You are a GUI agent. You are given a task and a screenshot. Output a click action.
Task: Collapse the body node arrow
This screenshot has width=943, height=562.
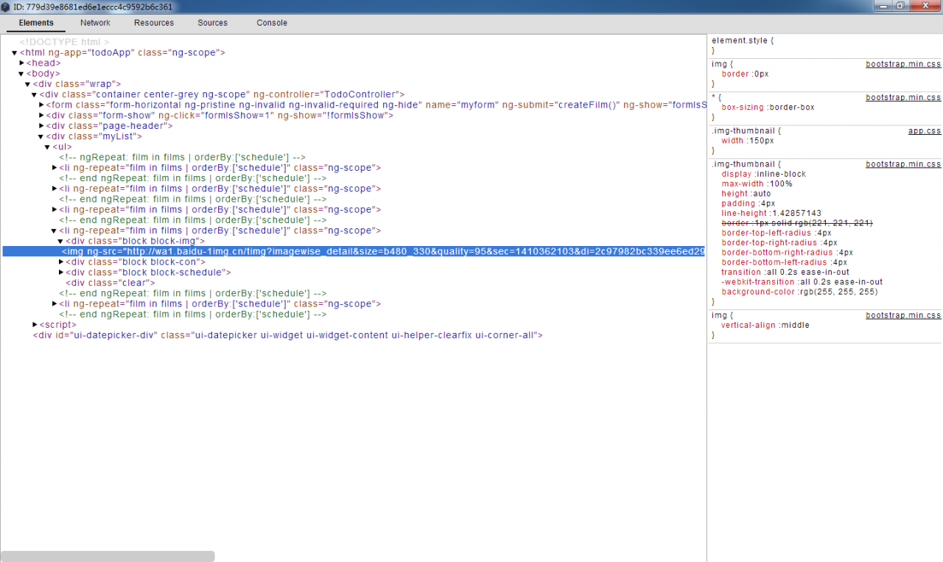pyautogui.click(x=21, y=74)
